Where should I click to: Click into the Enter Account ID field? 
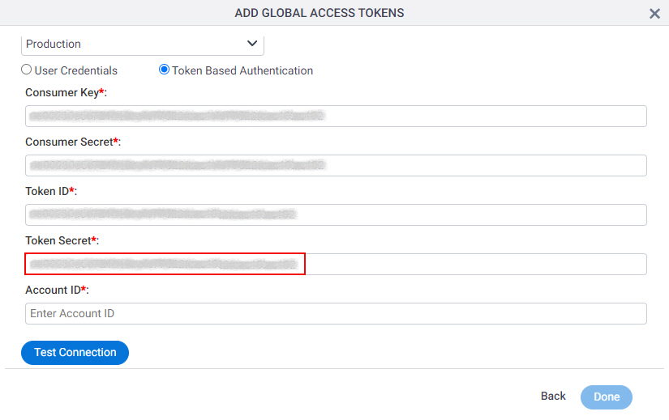(x=336, y=313)
